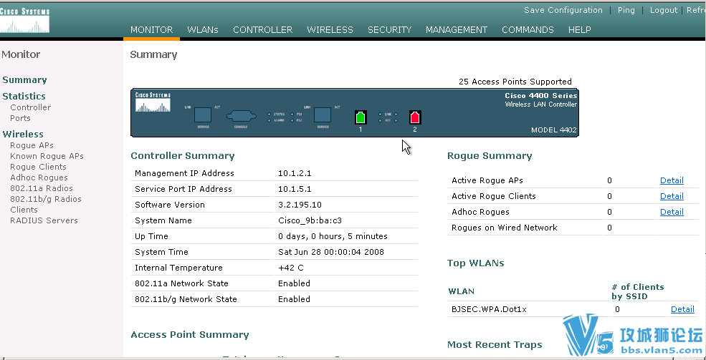Click the service port IP 10.1.5.1
Image resolution: width=706 pixels, height=360 pixels.
[x=295, y=189]
